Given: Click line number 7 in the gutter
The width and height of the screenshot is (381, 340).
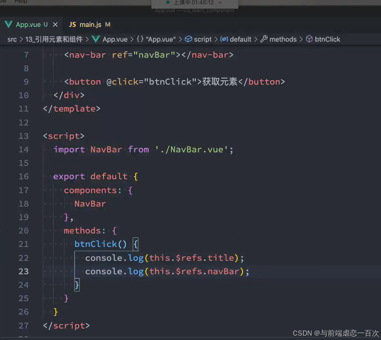Looking at the screenshot, I should [x=26, y=55].
